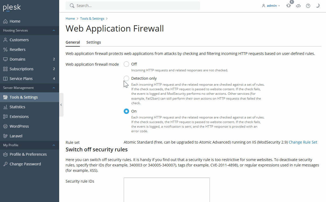Open notifications bell icon
Image resolution: width=326 pixels, height=202 pixels.
click(289, 6)
